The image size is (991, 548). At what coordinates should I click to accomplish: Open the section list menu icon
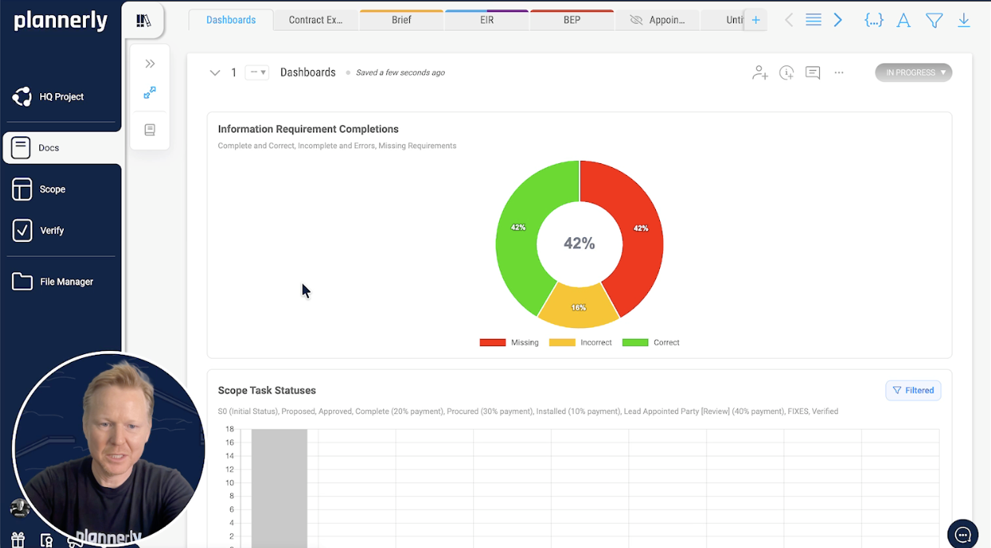pyautogui.click(x=814, y=21)
